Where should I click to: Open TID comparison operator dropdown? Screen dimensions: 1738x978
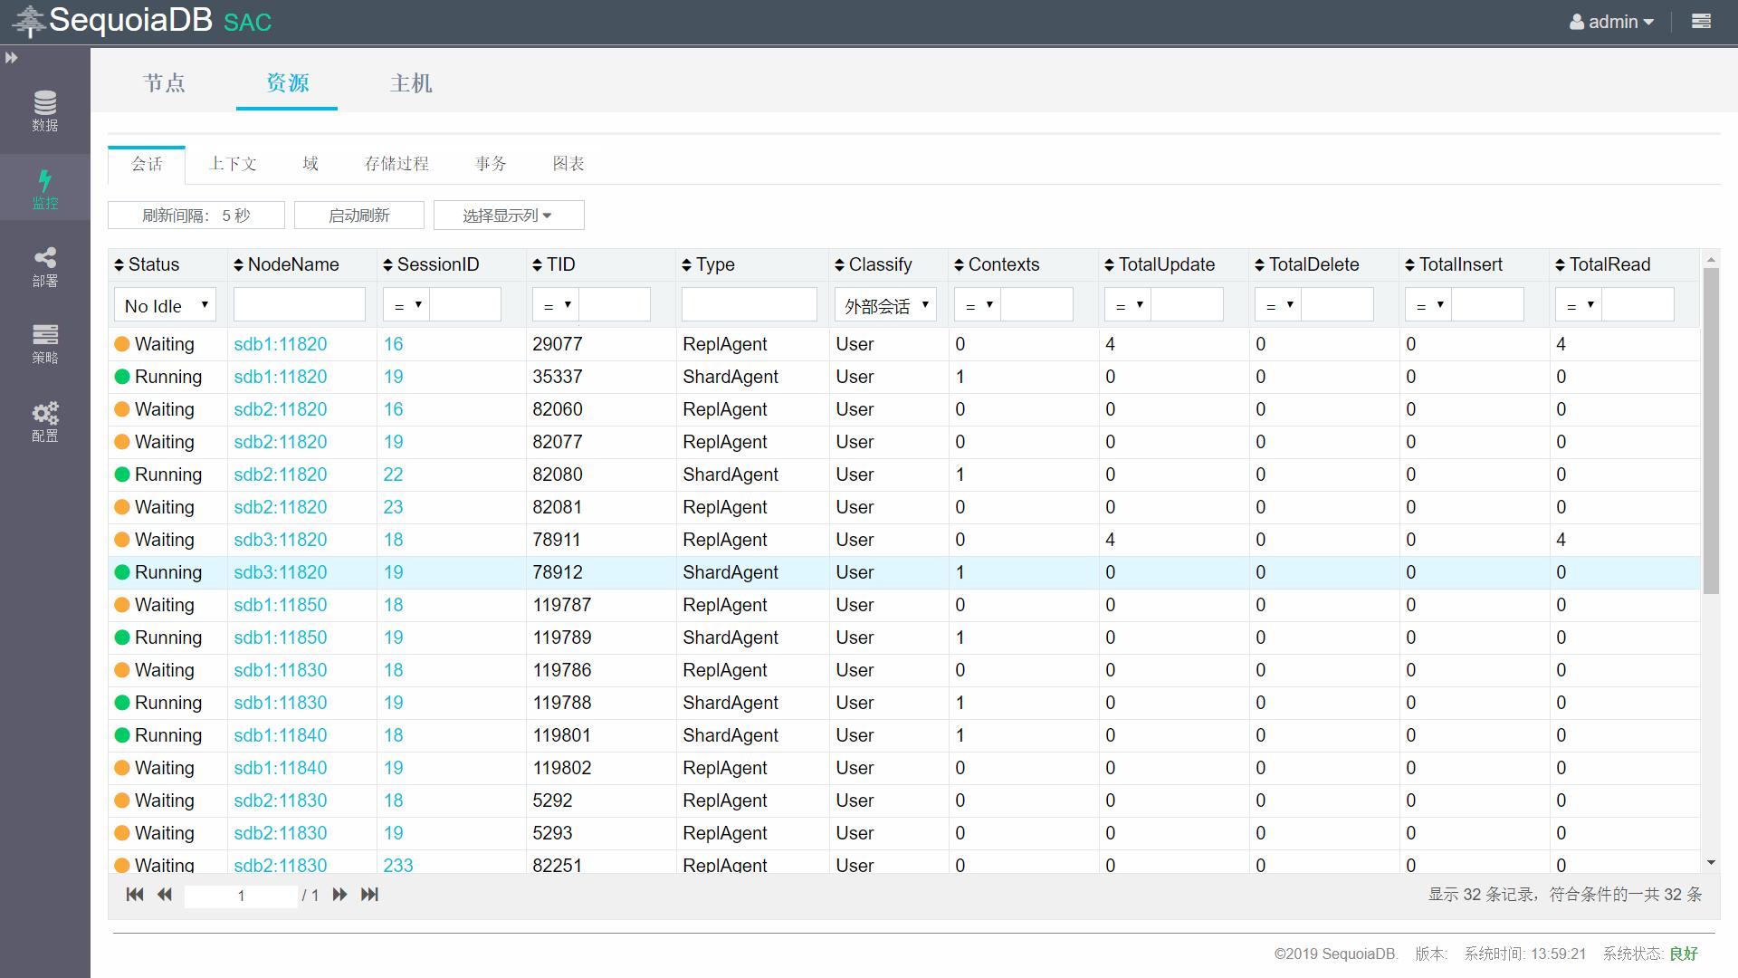556,305
